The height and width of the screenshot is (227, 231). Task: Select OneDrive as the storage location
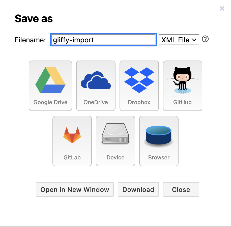(96, 86)
